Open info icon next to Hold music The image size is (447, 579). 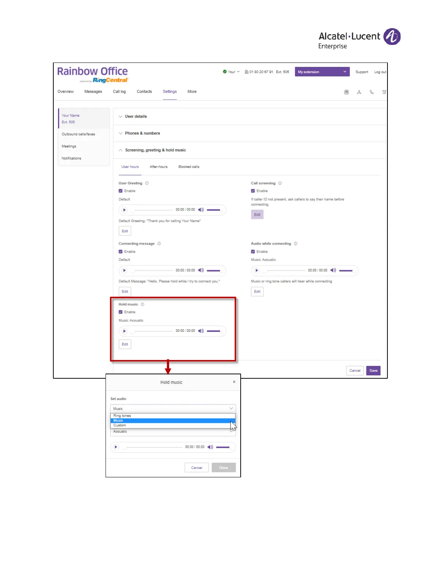pos(142,304)
